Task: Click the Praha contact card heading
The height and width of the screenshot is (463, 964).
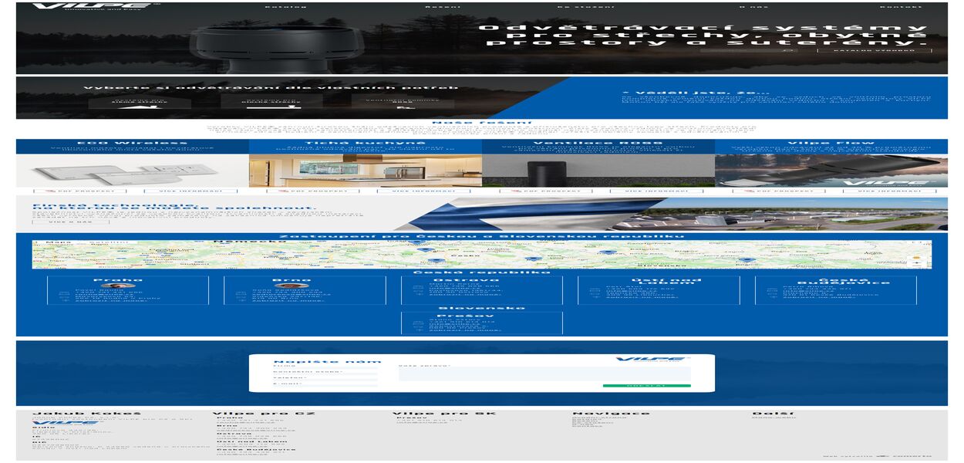Action: (118, 279)
